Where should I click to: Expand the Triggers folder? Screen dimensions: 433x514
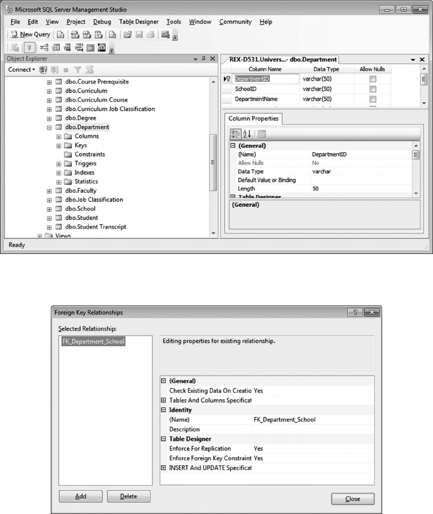coord(59,164)
